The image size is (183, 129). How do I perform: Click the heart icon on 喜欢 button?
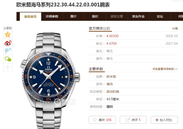[95, 120]
